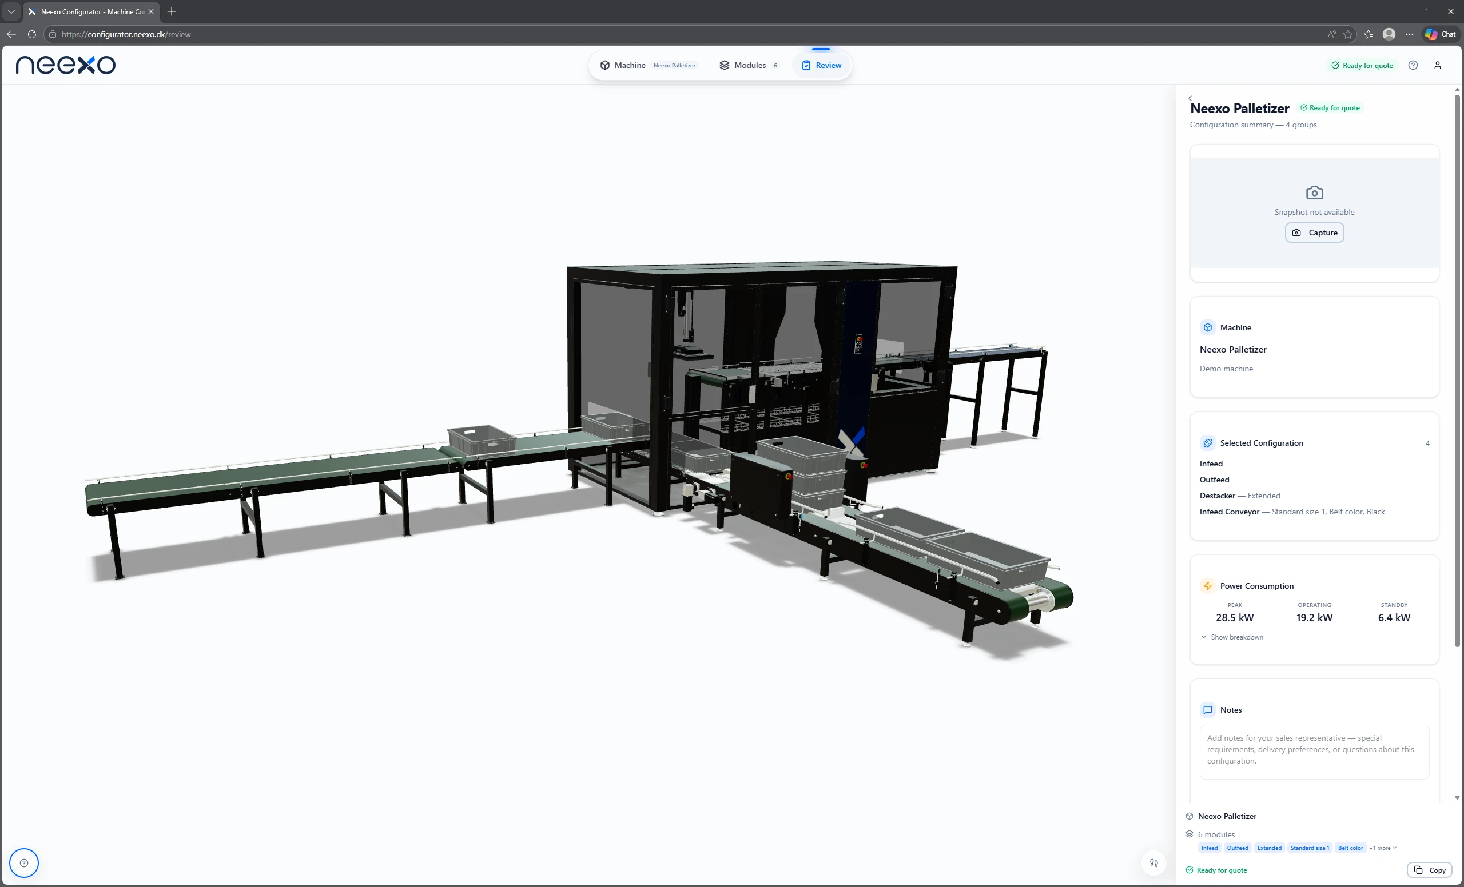Click the footsteps walkthrough icon
The height and width of the screenshot is (887, 1464).
tap(1154, 862)
